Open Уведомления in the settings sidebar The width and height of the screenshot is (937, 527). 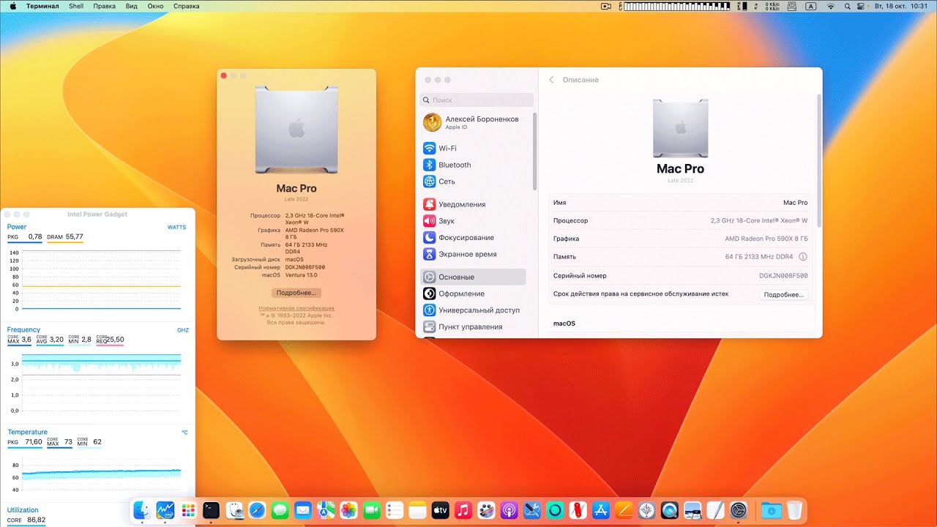474,204
